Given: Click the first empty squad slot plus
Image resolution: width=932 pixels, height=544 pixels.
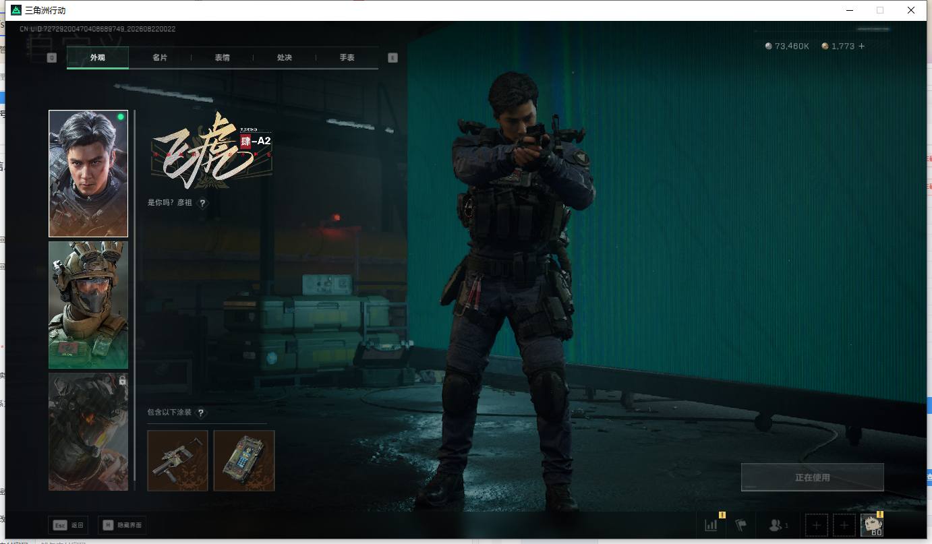Looking at the screenshot, I should (817, 524).
